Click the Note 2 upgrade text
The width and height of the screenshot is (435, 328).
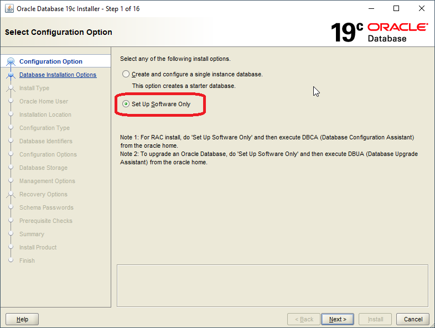[269, 158]
